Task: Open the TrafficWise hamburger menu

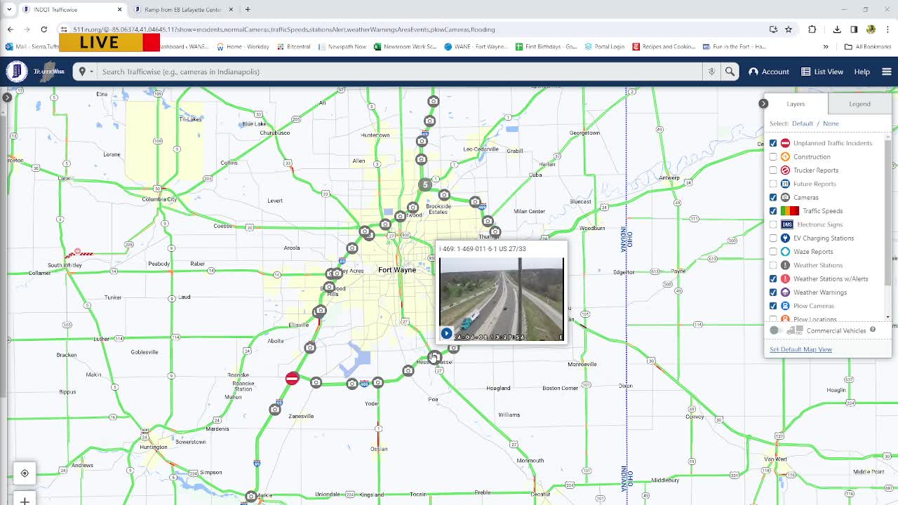Action: [887, 71]
